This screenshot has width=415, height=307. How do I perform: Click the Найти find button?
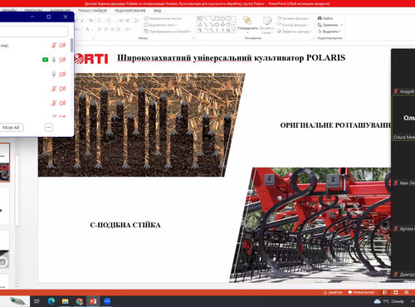(x=325, y=18)
